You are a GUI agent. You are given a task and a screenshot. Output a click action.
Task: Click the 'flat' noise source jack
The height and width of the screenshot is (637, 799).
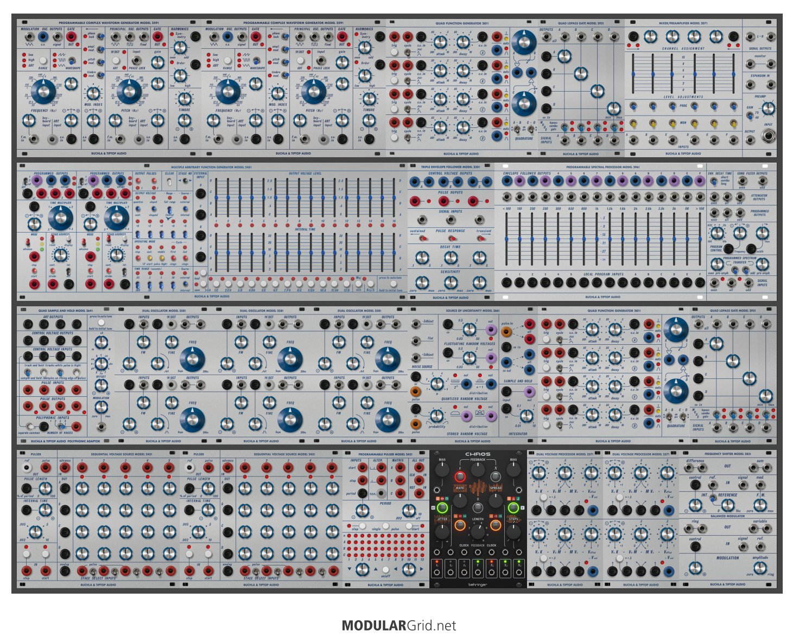[416, 341]
